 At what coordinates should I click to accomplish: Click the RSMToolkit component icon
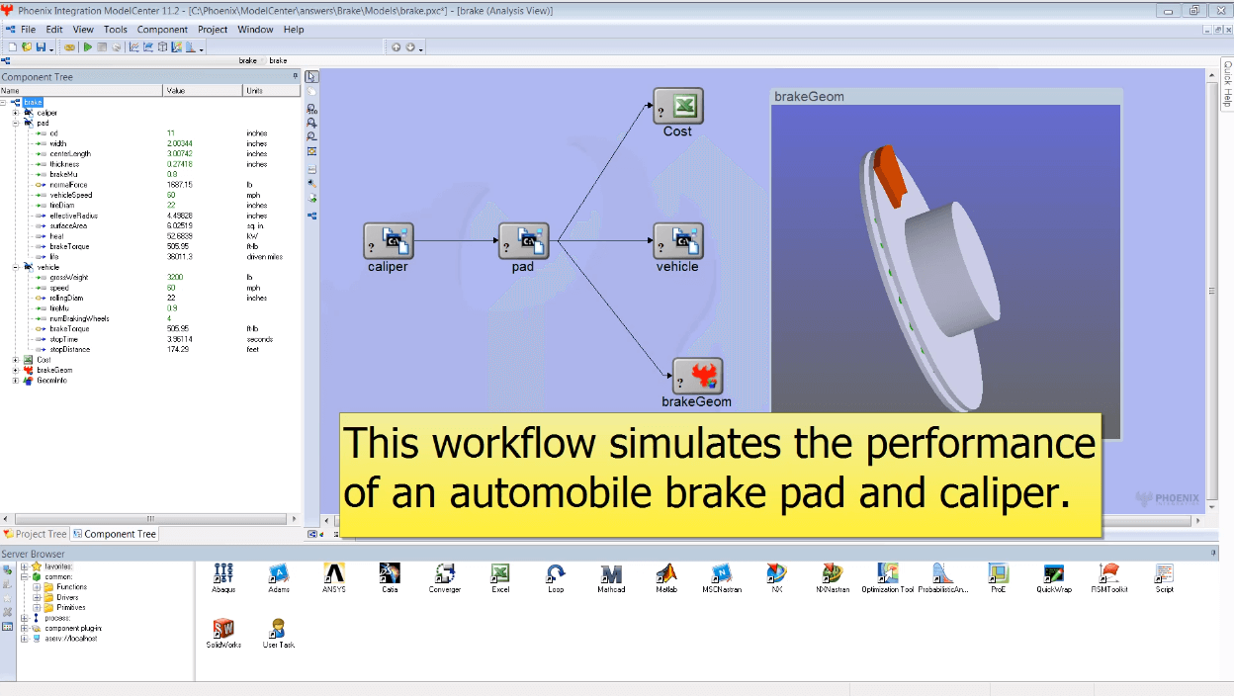click(1108, 574)
